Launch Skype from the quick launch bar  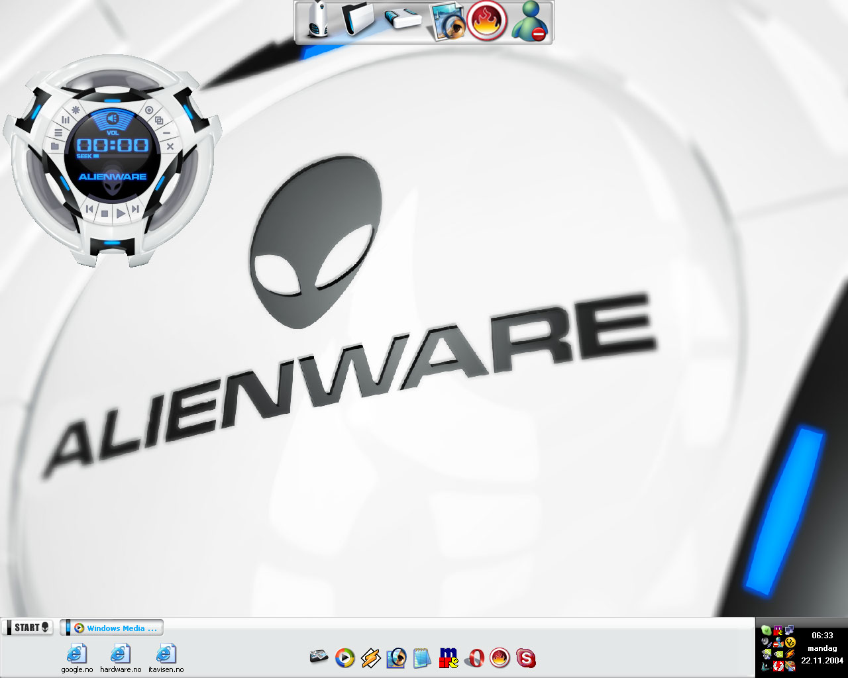click(x=526, y=658)
